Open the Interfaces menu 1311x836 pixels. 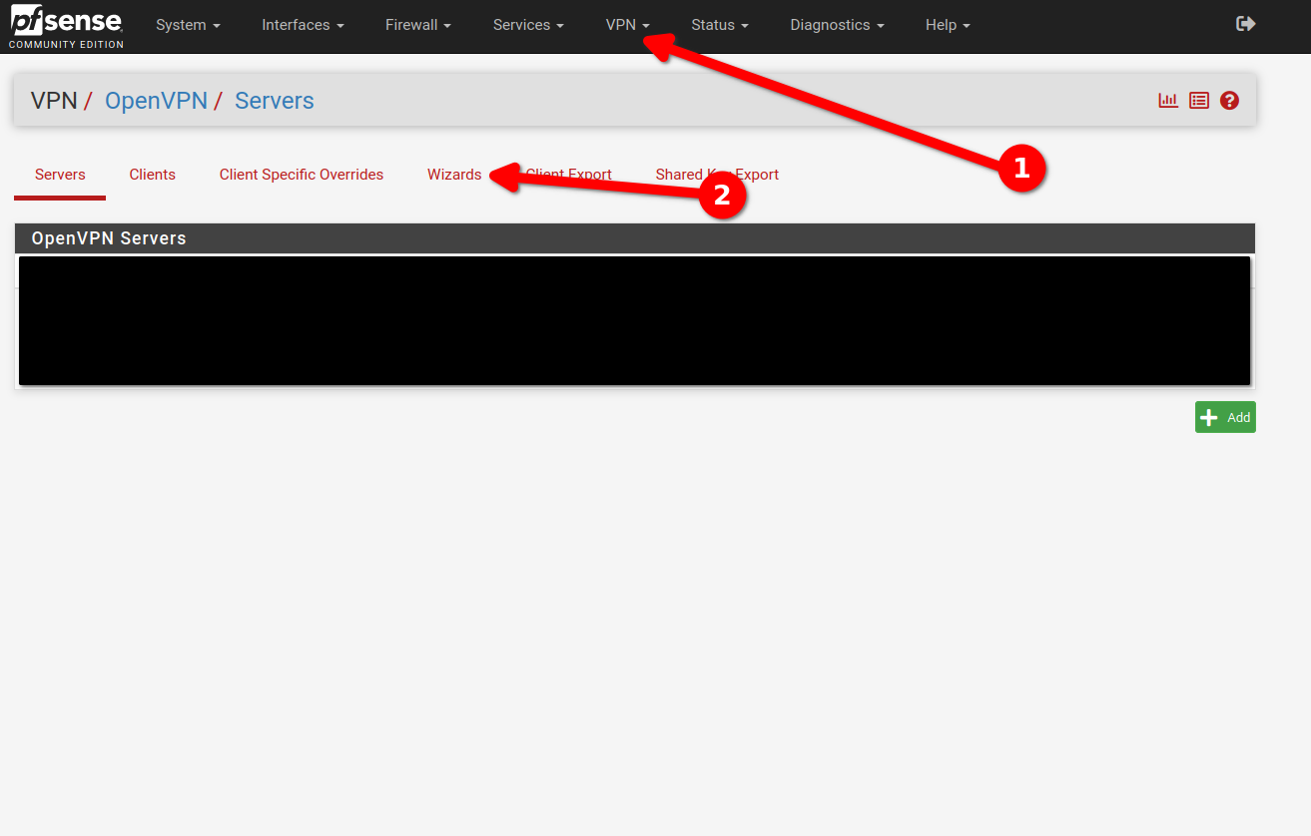(x=303, y=25)
